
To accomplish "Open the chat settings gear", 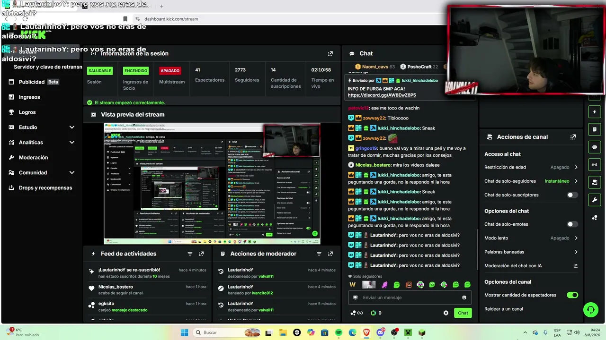I will 446,313.
